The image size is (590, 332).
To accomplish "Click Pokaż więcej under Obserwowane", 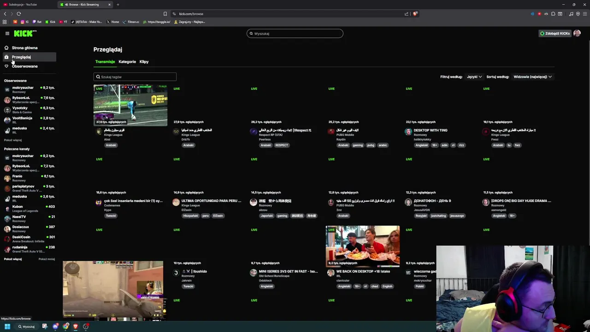I will 13,140.
